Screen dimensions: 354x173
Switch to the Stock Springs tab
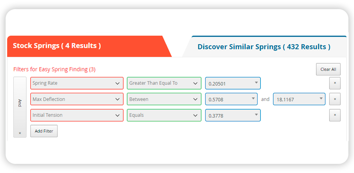coord(57,46)
